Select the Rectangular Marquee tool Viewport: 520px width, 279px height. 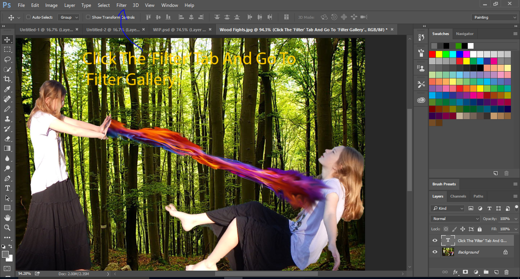point(7,49)
